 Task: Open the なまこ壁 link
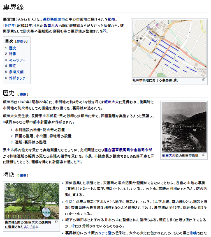click(105, 233)
